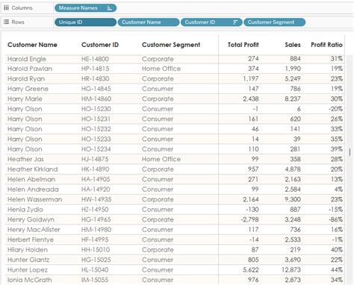
Task: Click sort icon on Customer ID pill
Action: pyautogui.click(x=235, y=22)
